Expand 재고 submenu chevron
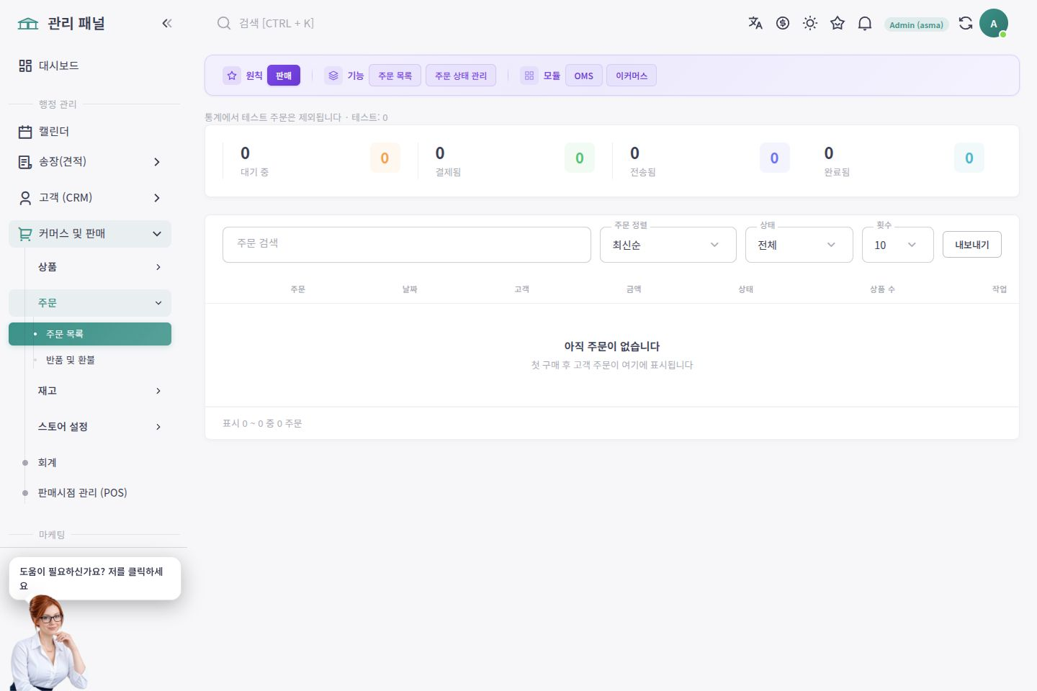The height and width of the screenshot is (691, 1037). (158, 391)
